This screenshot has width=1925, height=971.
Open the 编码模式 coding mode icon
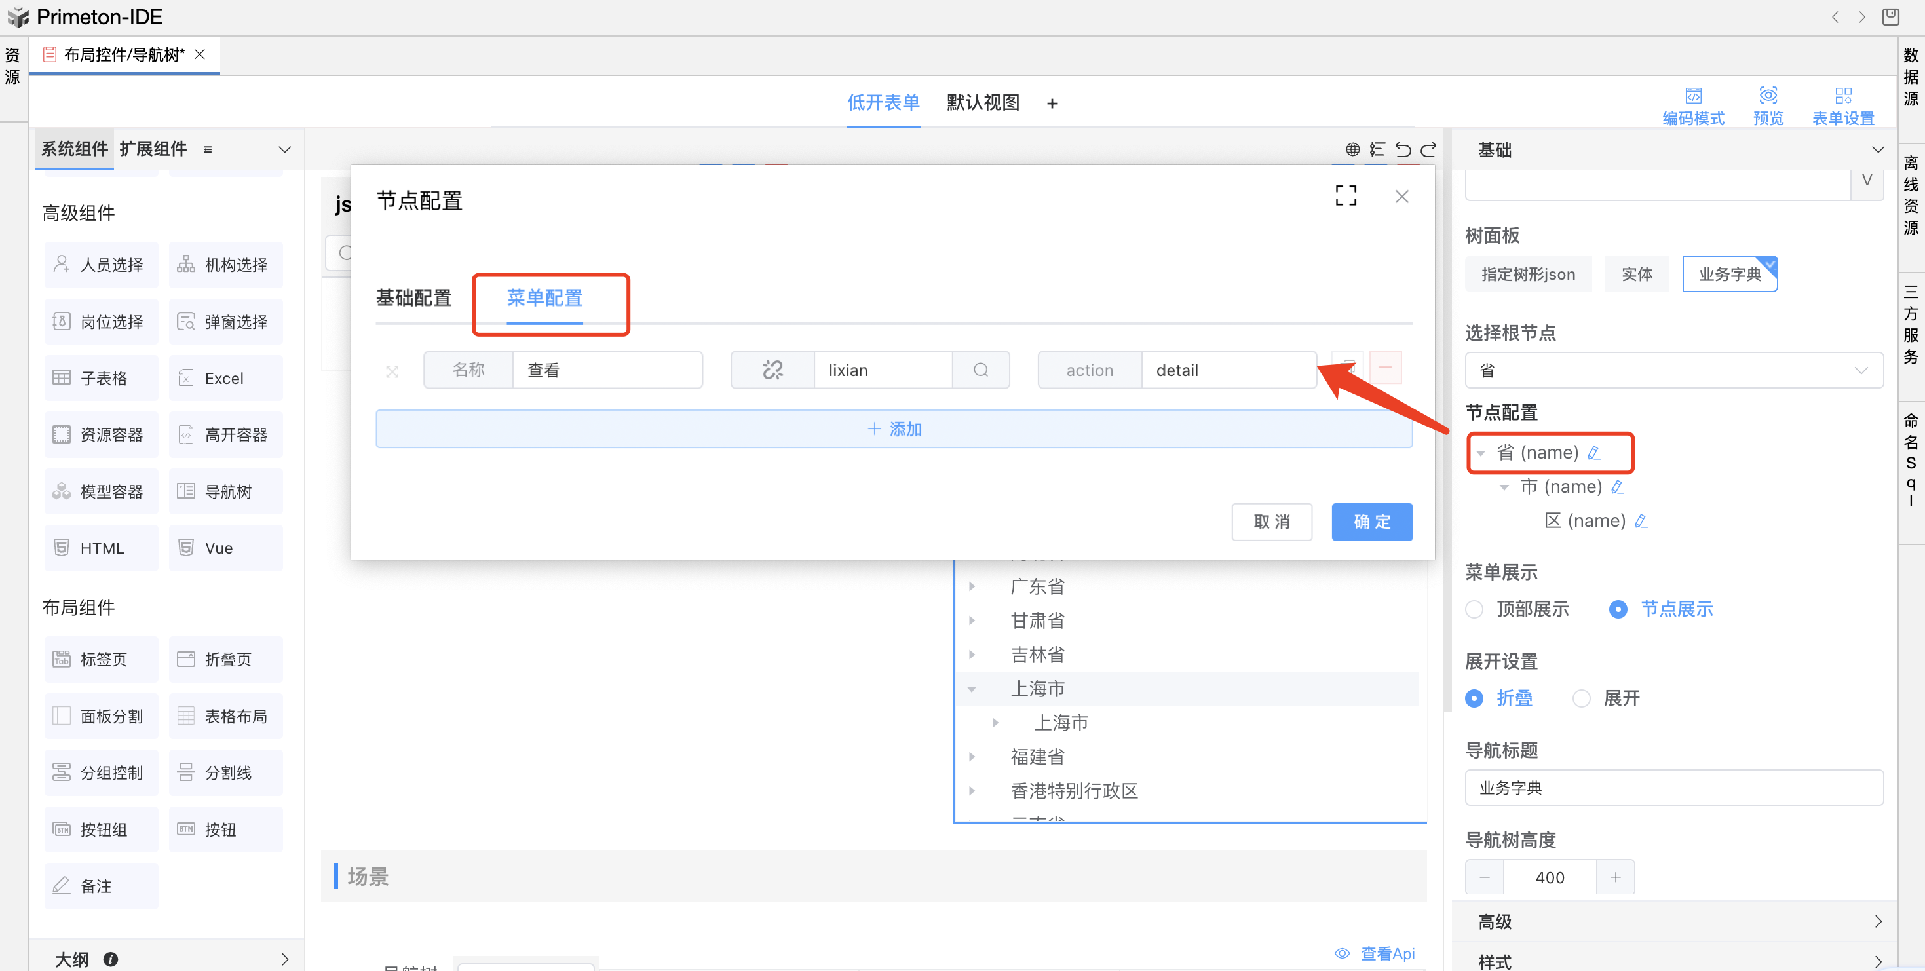pyautogui.click(x=1692, y=96)
